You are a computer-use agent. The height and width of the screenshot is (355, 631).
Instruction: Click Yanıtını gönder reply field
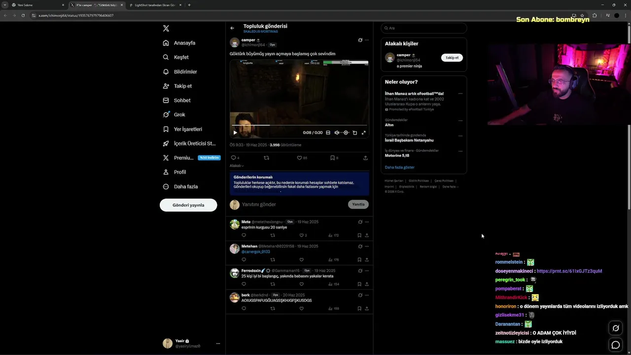pos(293,204)
